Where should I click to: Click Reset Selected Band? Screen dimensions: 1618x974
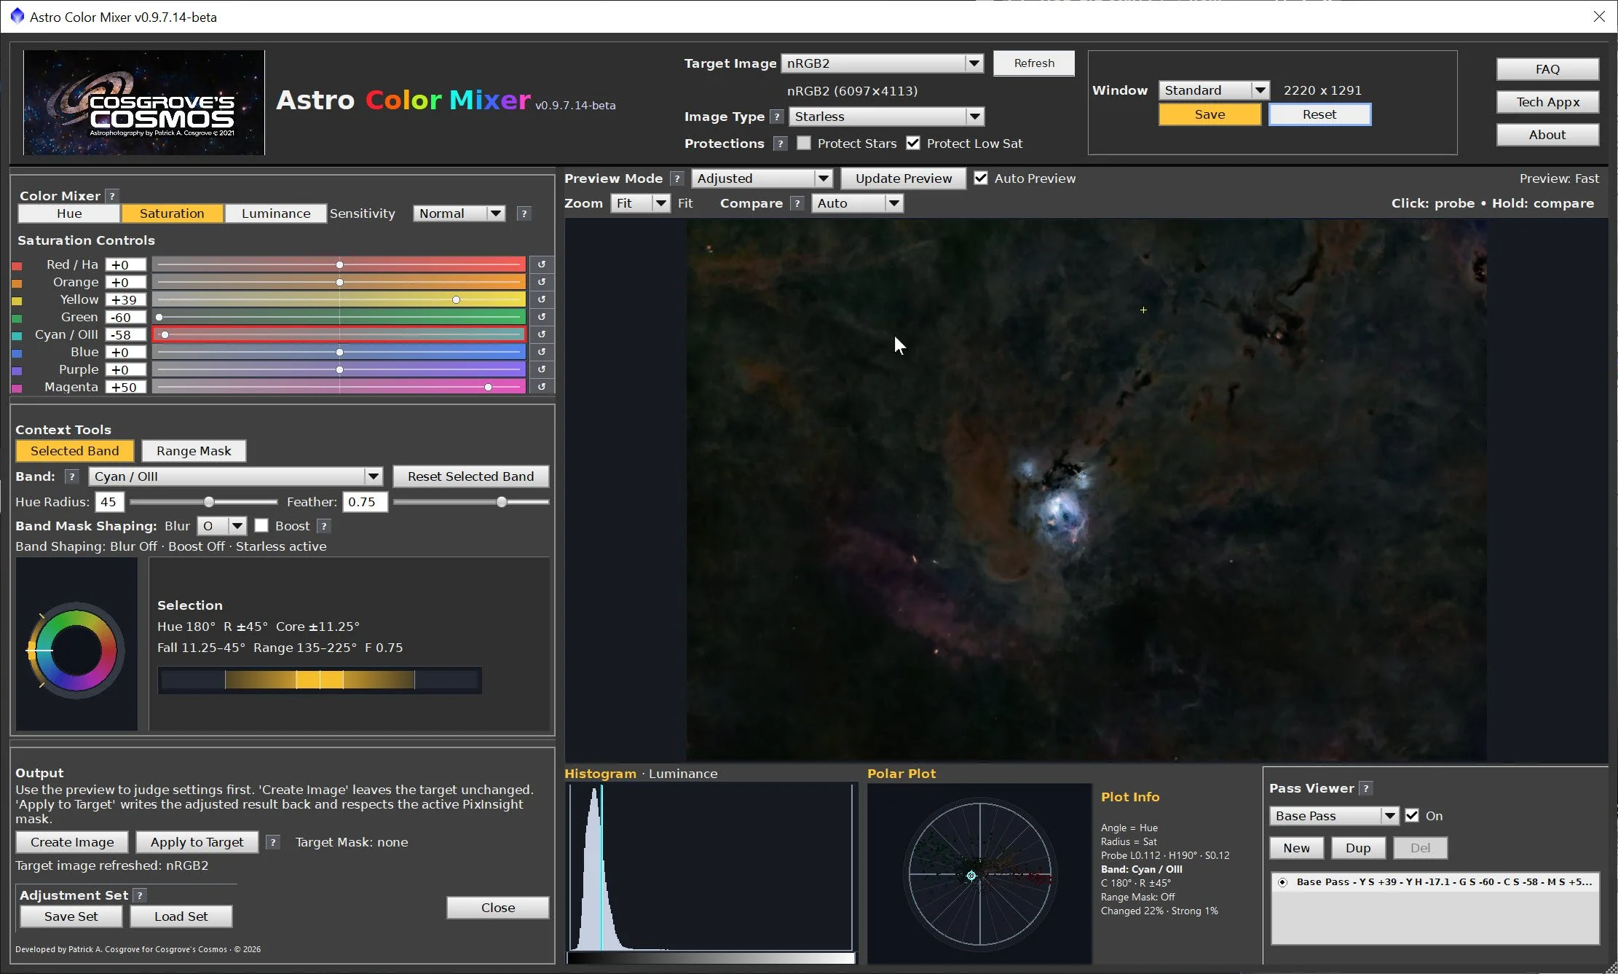click(471, 476)
